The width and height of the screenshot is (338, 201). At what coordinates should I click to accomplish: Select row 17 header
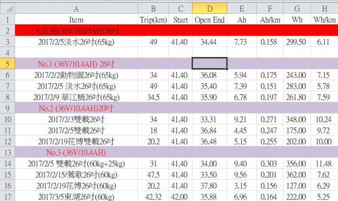[x=8, y=196]
